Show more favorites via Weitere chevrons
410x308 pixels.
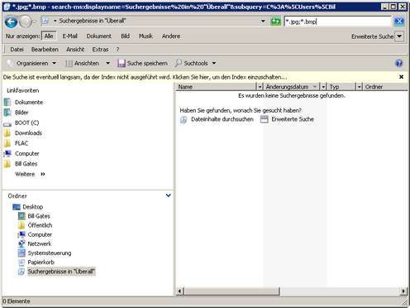43,174
